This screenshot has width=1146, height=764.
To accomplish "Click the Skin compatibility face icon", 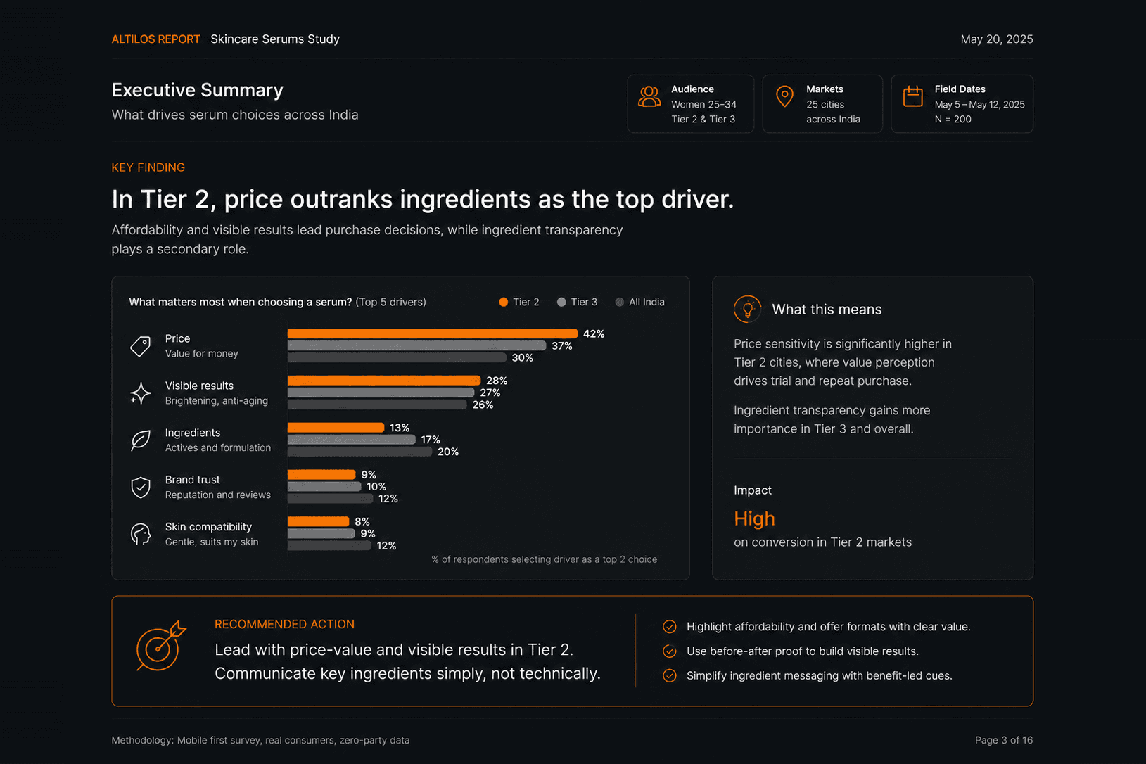I will [141, 535].
